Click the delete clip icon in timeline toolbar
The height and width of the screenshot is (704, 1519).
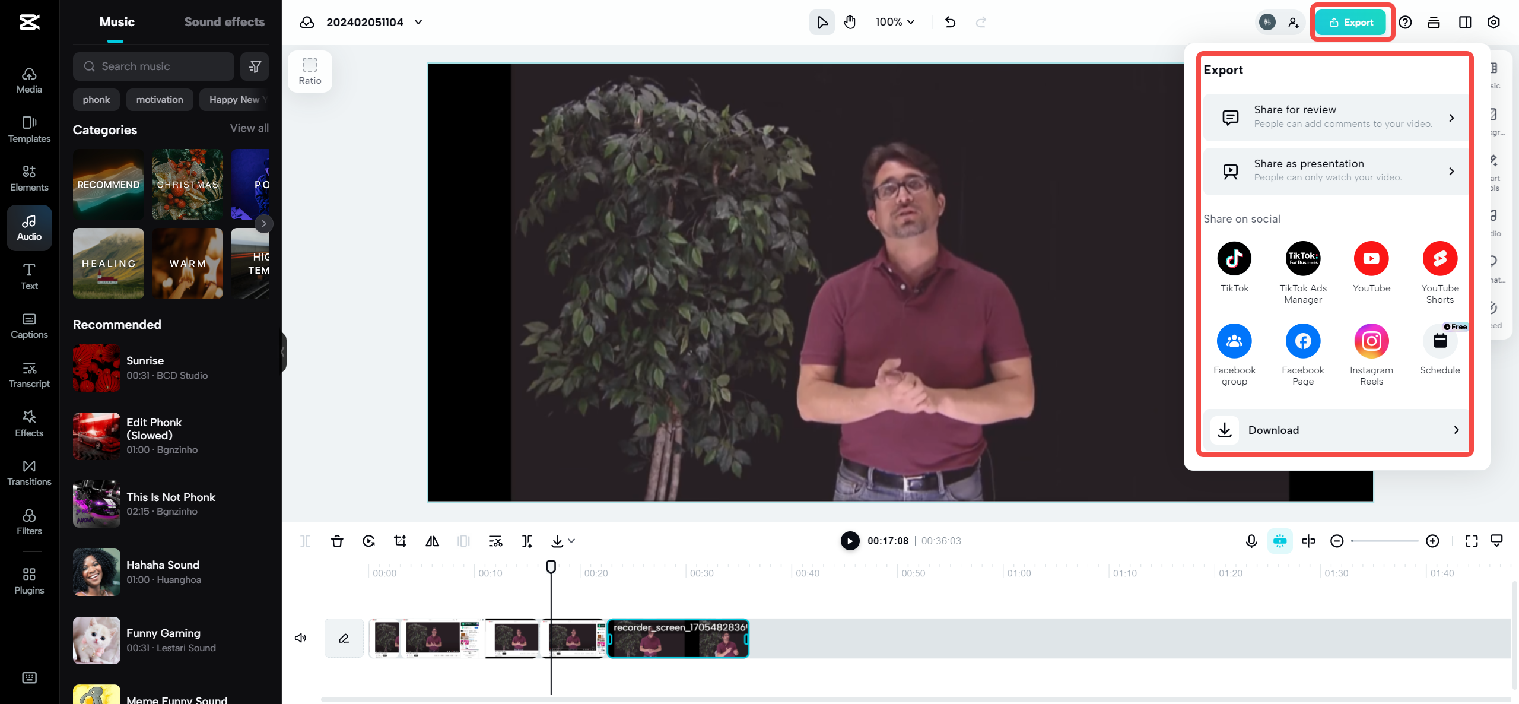click(x=337, y=541)
